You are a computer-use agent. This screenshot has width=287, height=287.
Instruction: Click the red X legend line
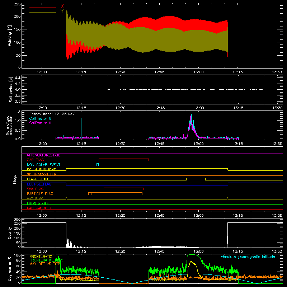[43, 8]
